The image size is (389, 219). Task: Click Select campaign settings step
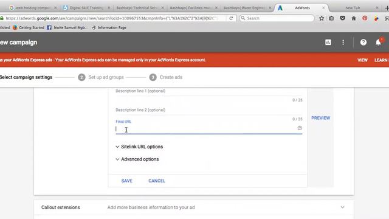tap(26, 77)
